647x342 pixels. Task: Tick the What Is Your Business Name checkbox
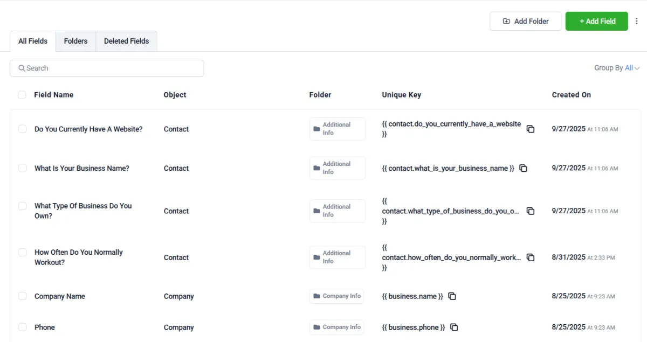pyautogui.click(x=22, y=168)
